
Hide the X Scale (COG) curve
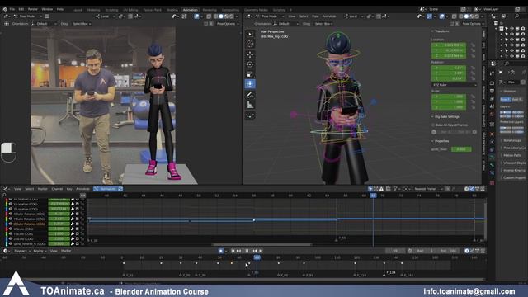click(x=11, y=229)
